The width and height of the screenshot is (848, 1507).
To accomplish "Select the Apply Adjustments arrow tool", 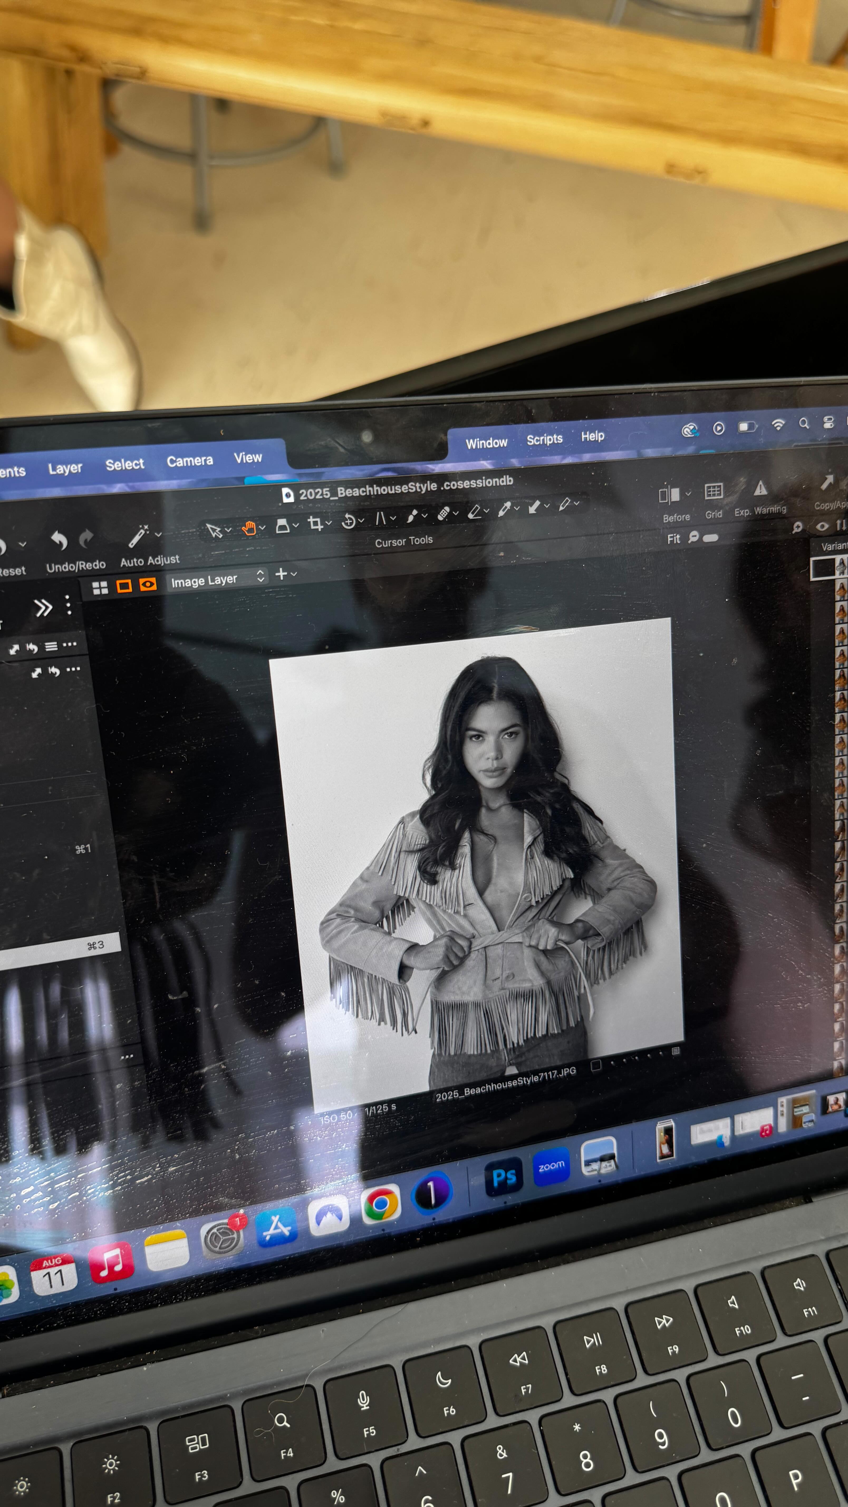I will pyautogui.click(x=534, y=507).
